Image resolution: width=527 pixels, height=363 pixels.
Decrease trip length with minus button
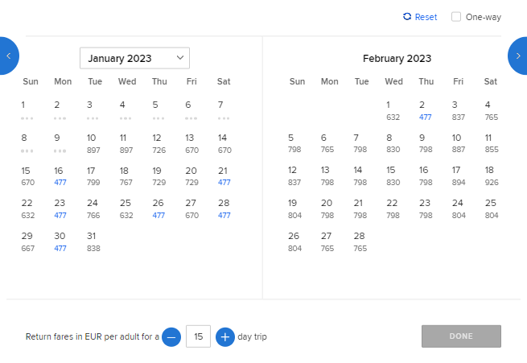(x=171, y=336)
